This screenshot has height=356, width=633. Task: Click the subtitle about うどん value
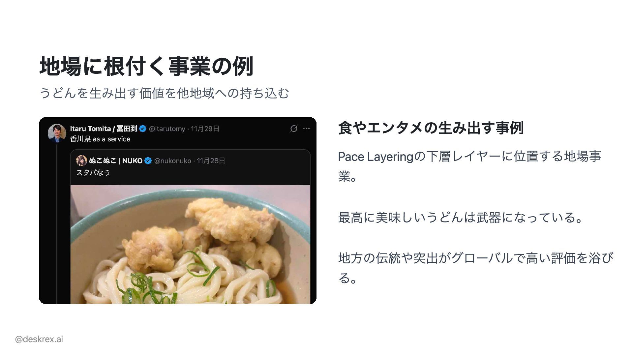[x=164, y=93]
